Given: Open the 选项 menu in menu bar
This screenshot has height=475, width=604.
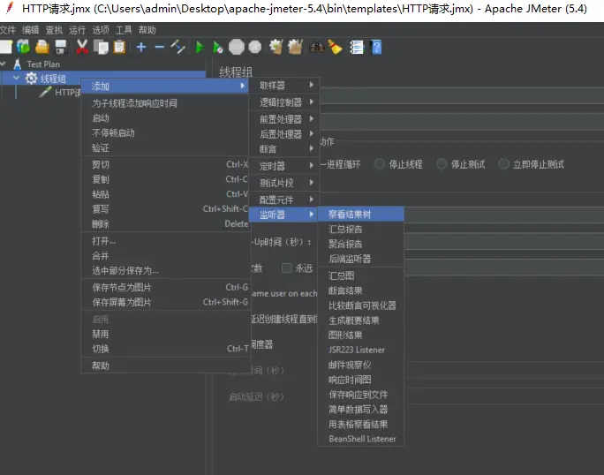Looking at the screenshot, I should (101, 29).
